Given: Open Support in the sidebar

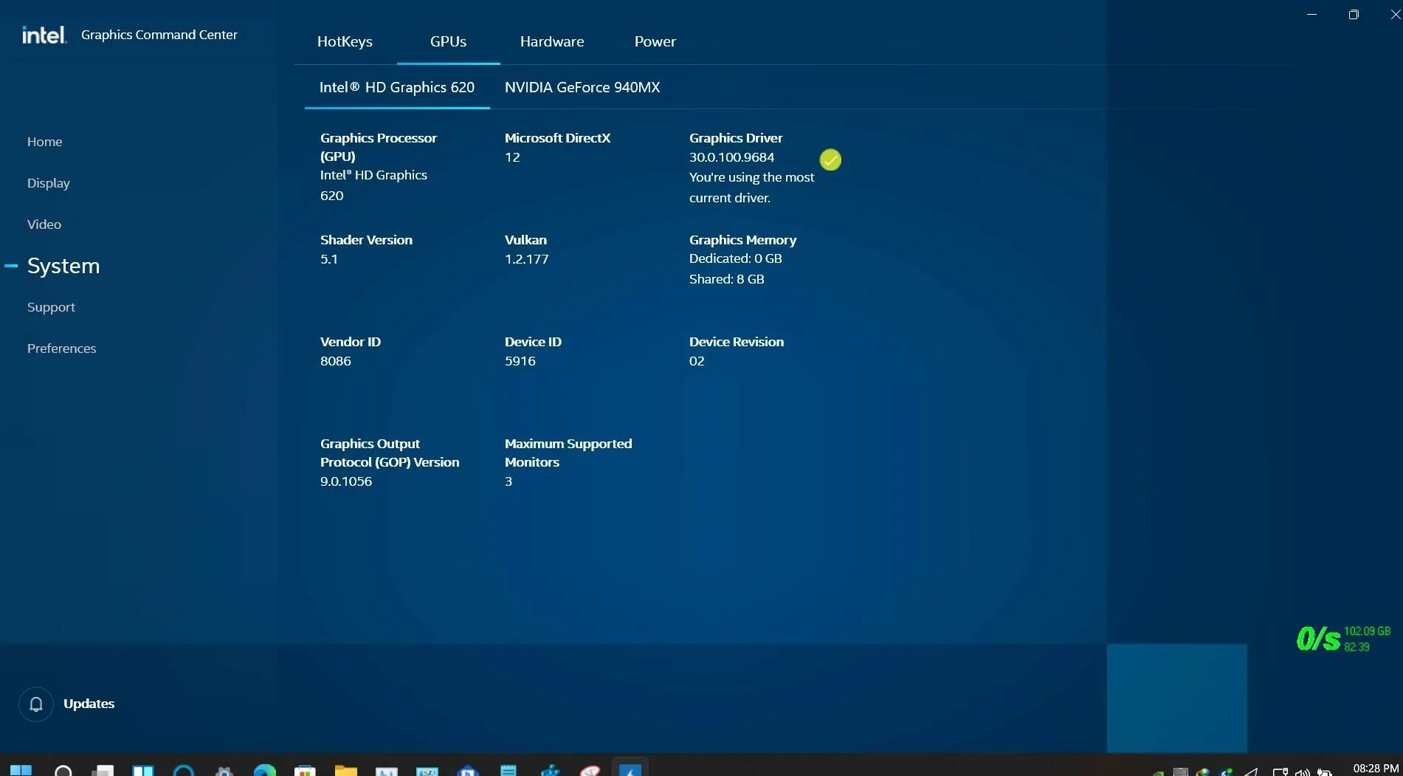Looking at the screenshot, I should 51,307.
